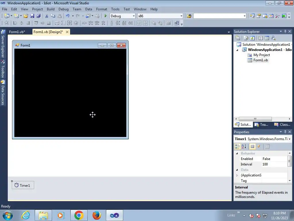Click the Copy icon in the toolbar

53,16
